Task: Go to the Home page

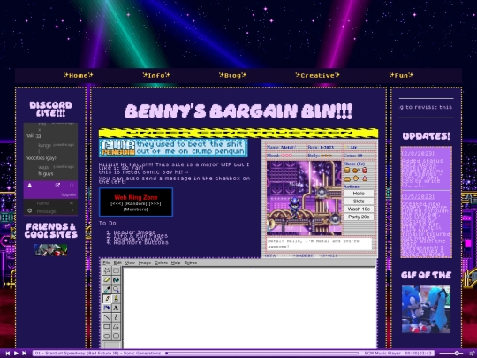Action: pyautogui.click(x=79, y=75)
